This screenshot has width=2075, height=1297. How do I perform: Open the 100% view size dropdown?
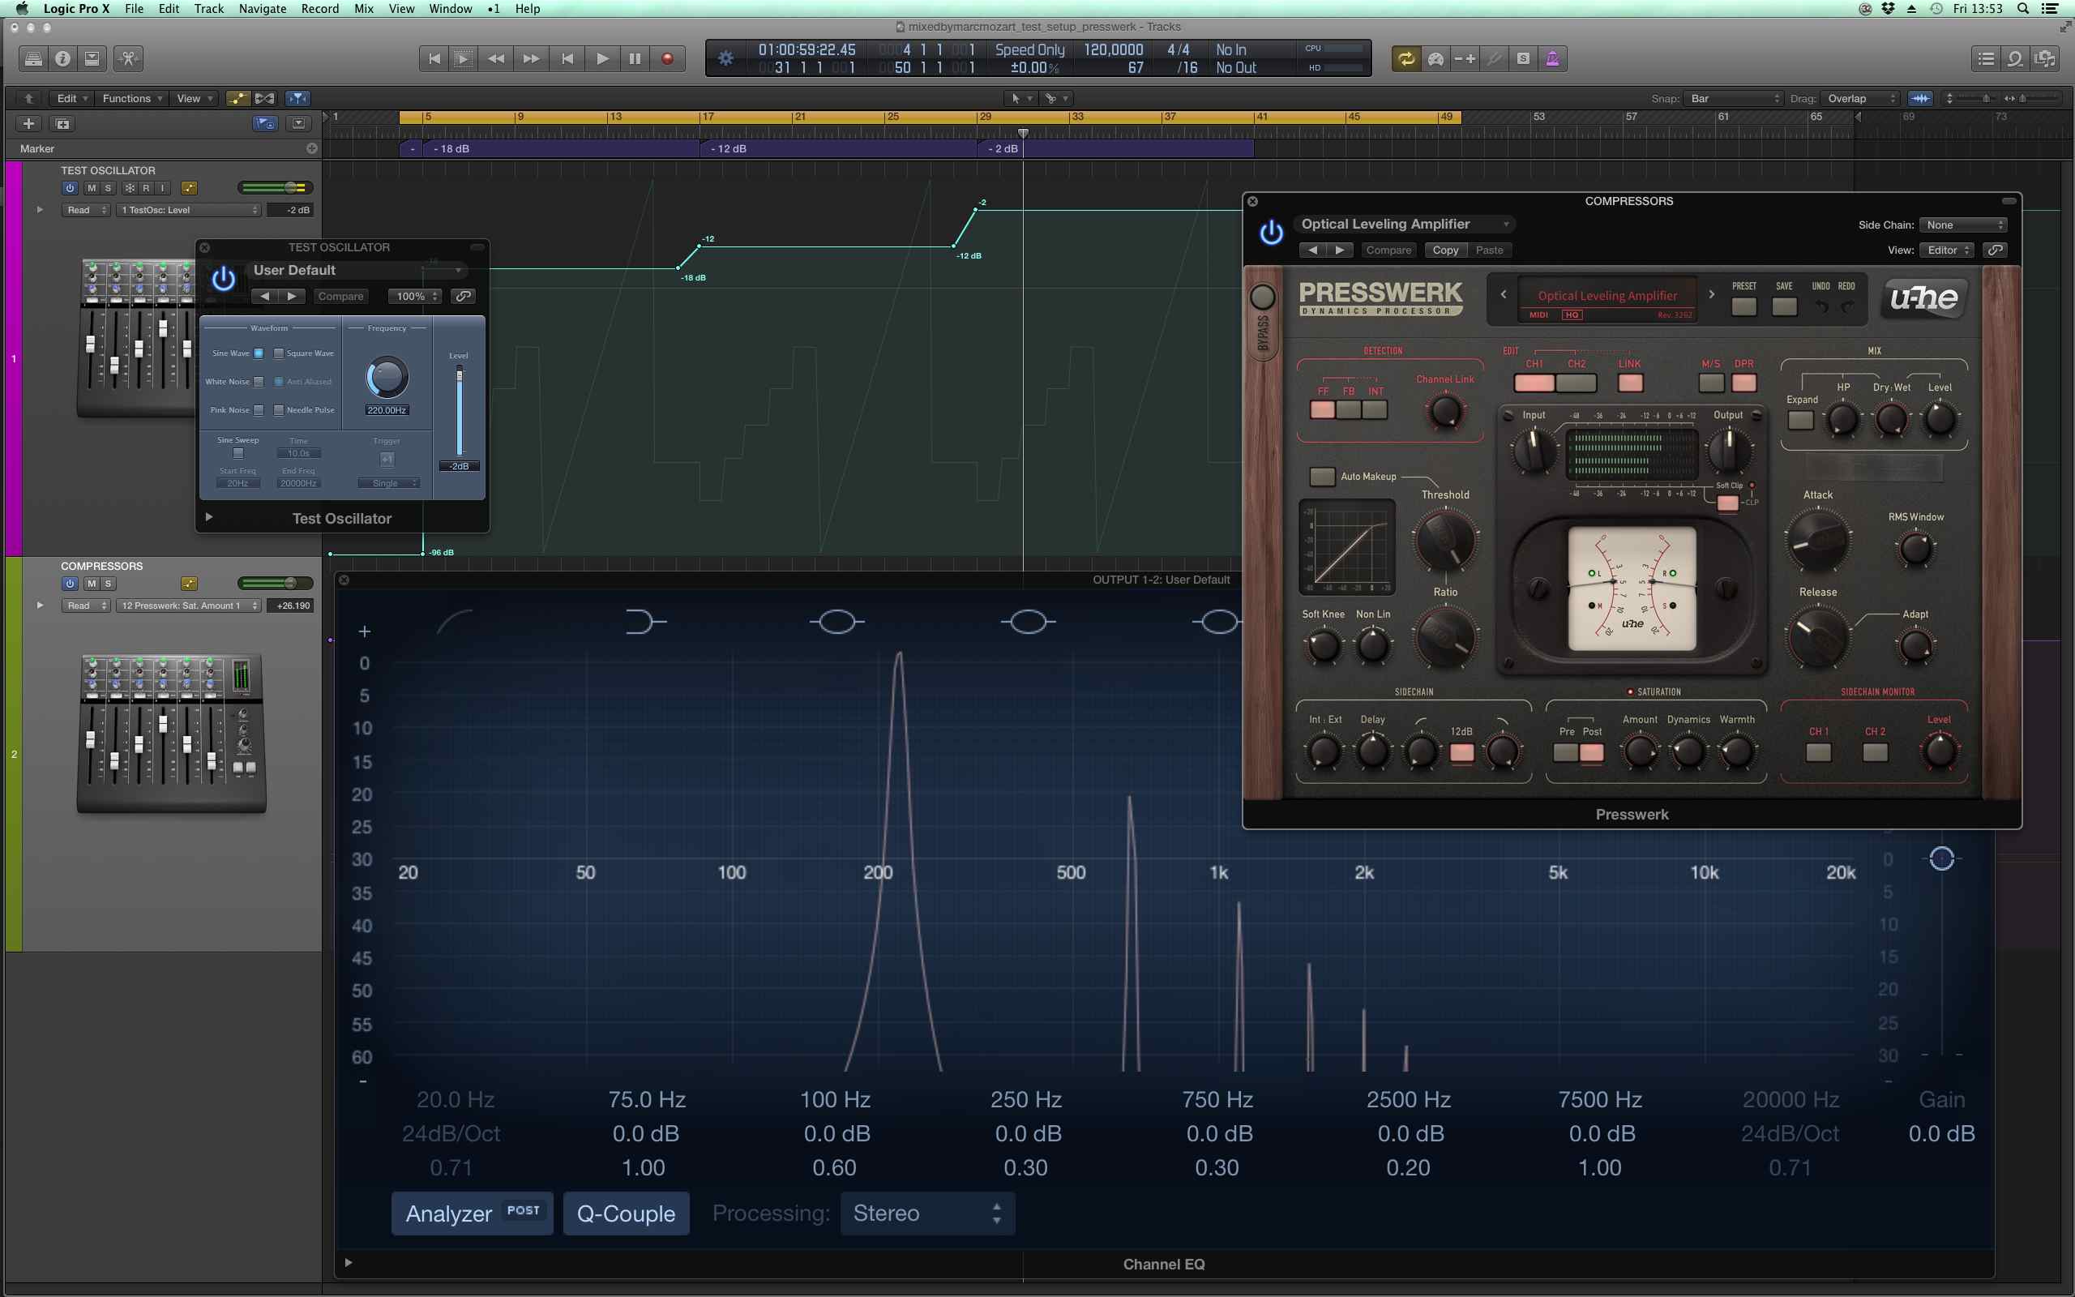(x=415, y=296)
